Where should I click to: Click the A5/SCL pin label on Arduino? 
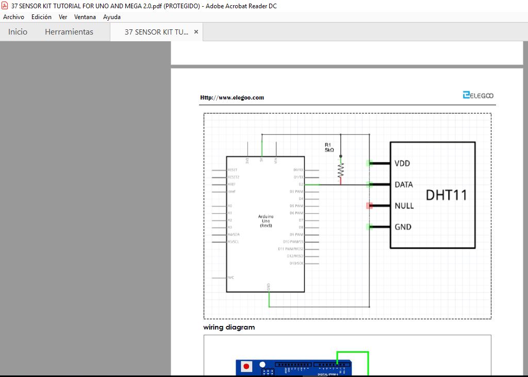pos(234,242)
